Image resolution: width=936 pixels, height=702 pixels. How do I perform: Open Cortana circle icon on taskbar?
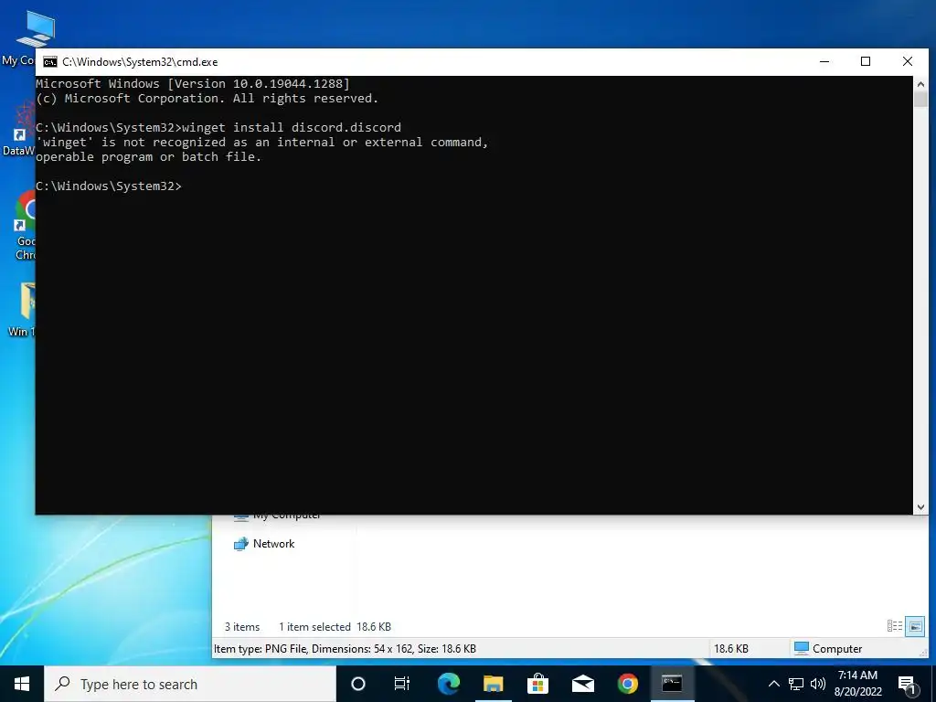pos(358,684)
